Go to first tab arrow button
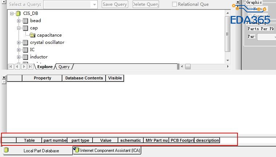Viewport: 276px width, 157px height. coord(11,67)
